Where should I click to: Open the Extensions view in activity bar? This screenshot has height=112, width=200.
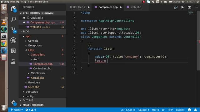(13, 51)
